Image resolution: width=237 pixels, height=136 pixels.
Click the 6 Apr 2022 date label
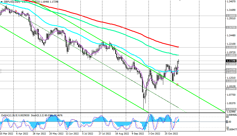pos(22,134)
